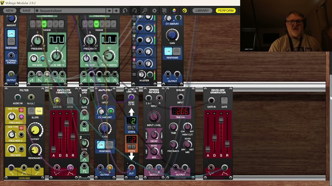
Task: Toggle CON response below AMOUNT knob
Action: click(11, 41)
